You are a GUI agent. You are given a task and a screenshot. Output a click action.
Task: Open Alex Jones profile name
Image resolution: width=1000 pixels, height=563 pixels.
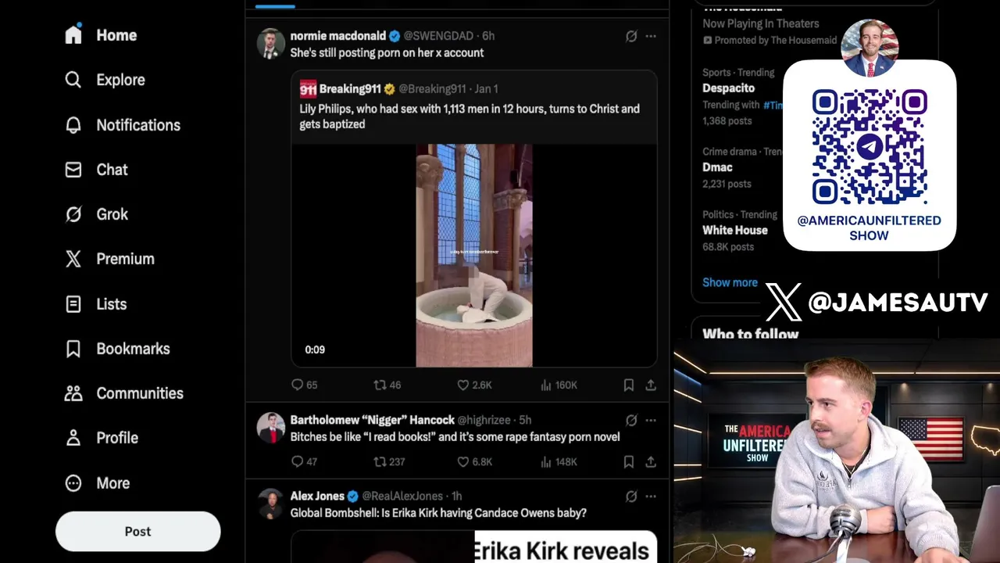click(x=317, y=496)
